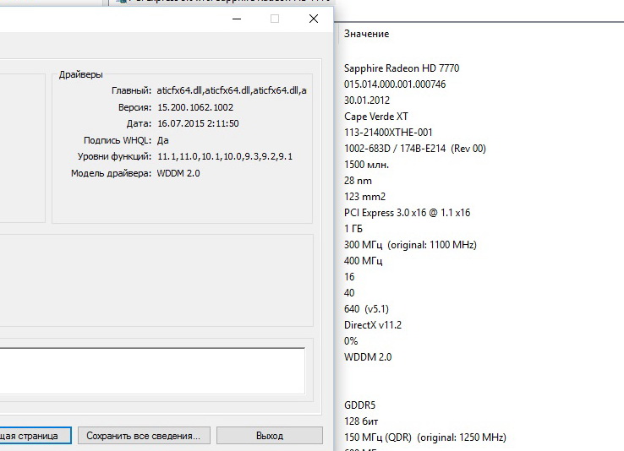The image size is (624, 451).
Task: Click the Главный driver file list text
Action: [232, 90]
